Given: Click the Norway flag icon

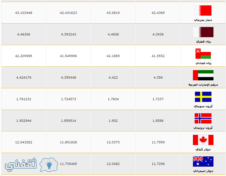Looking at the screenshot, I should [203, 118].
